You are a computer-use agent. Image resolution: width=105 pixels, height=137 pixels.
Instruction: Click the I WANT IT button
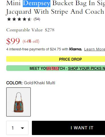click(68, 128)
